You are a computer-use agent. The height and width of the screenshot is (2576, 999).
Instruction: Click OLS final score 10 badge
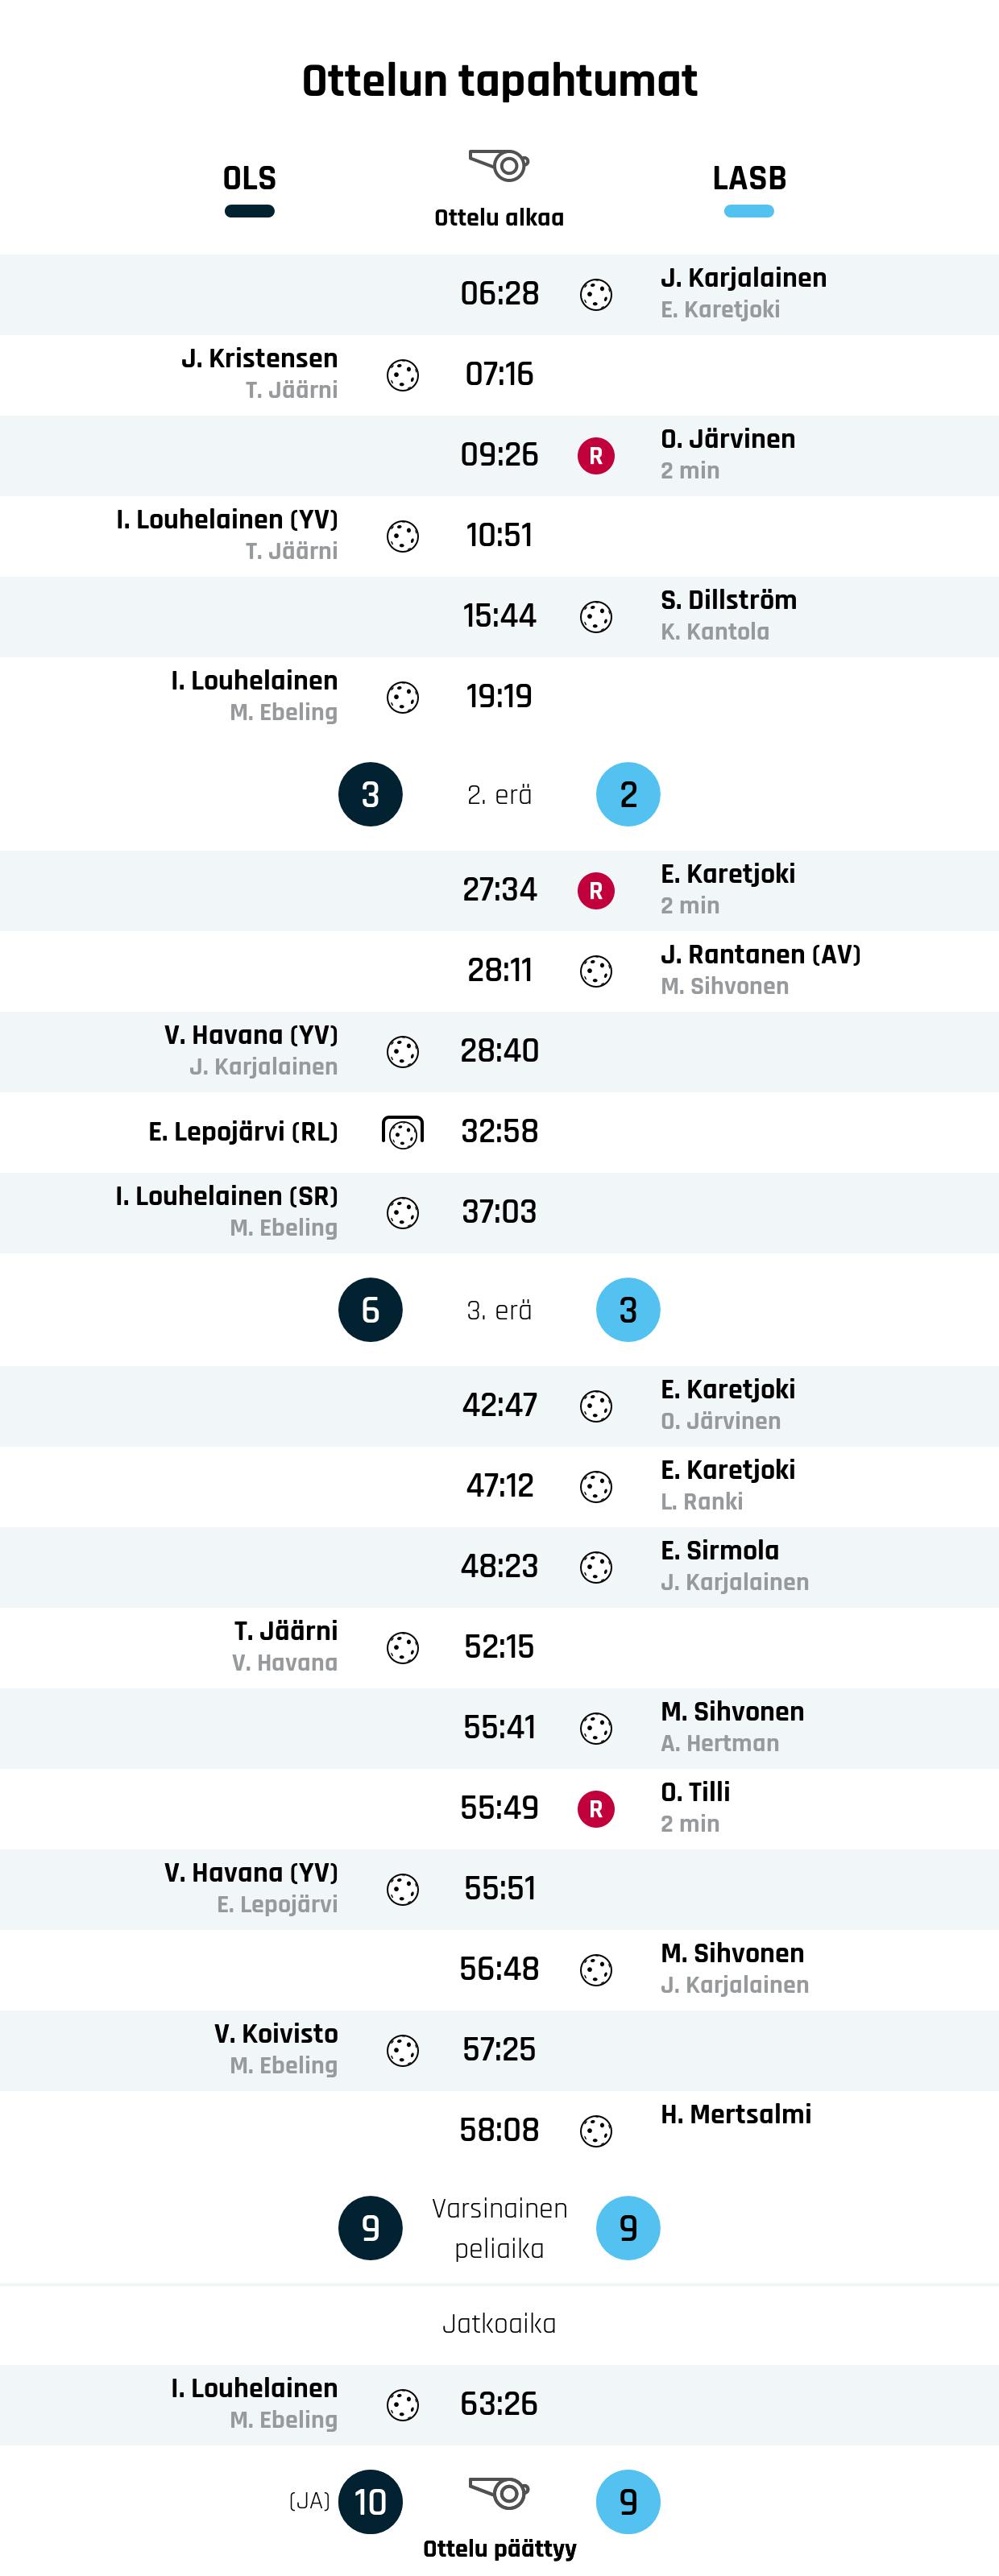coord(370,2502)
